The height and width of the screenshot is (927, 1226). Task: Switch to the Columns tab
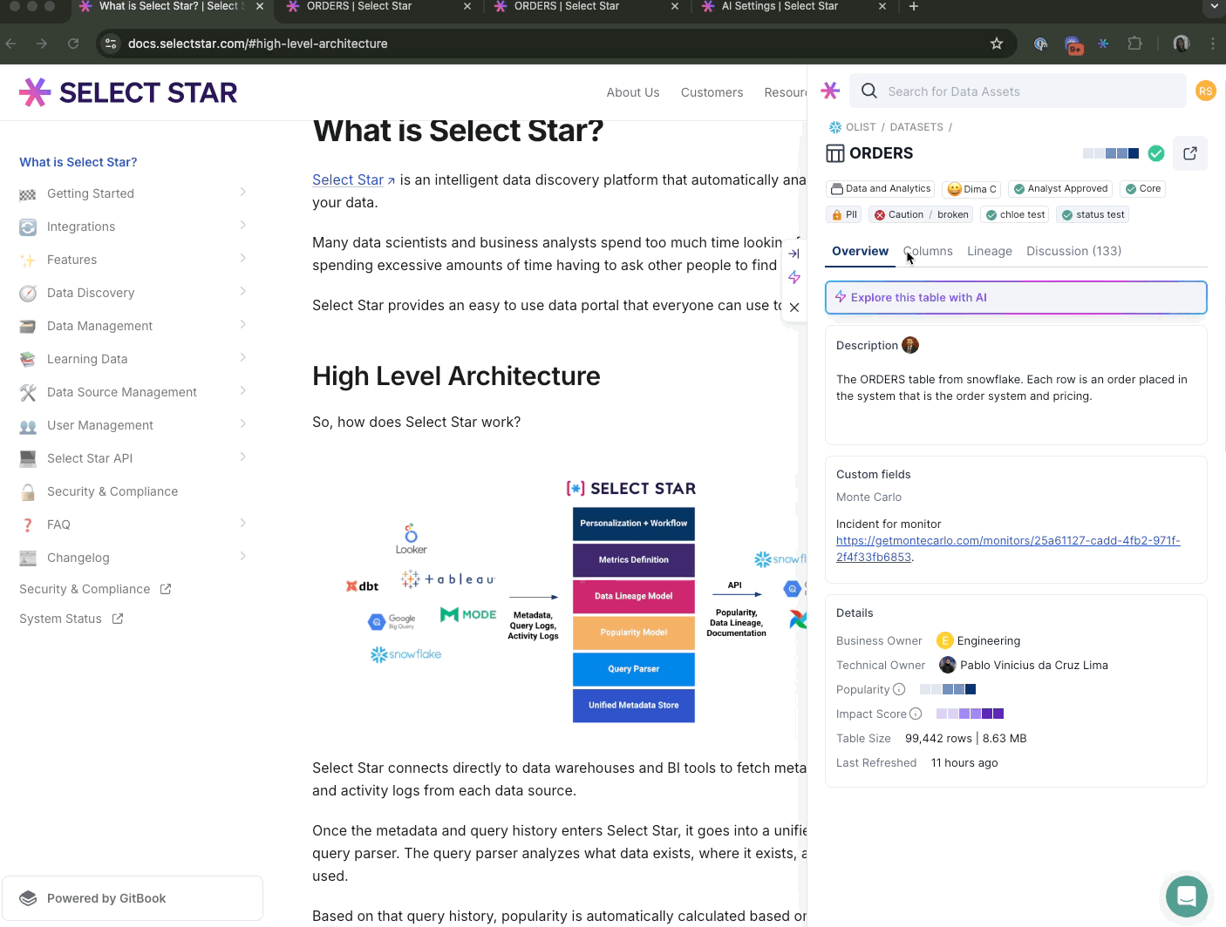[929, 251]
